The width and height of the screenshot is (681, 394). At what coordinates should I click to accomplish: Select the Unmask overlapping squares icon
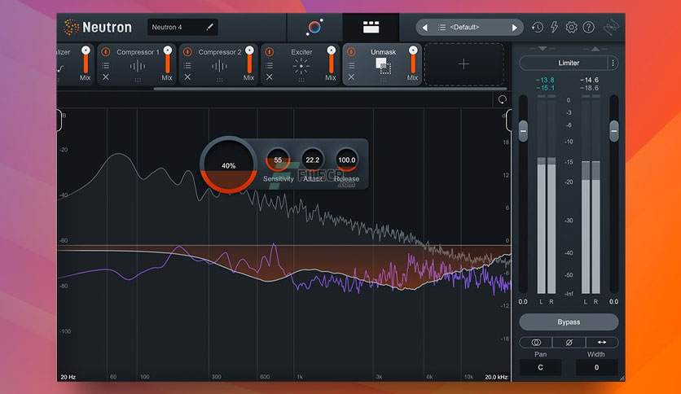coord(383,66)
